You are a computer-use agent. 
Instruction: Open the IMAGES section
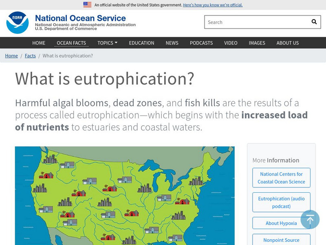(x=257, y=42)
